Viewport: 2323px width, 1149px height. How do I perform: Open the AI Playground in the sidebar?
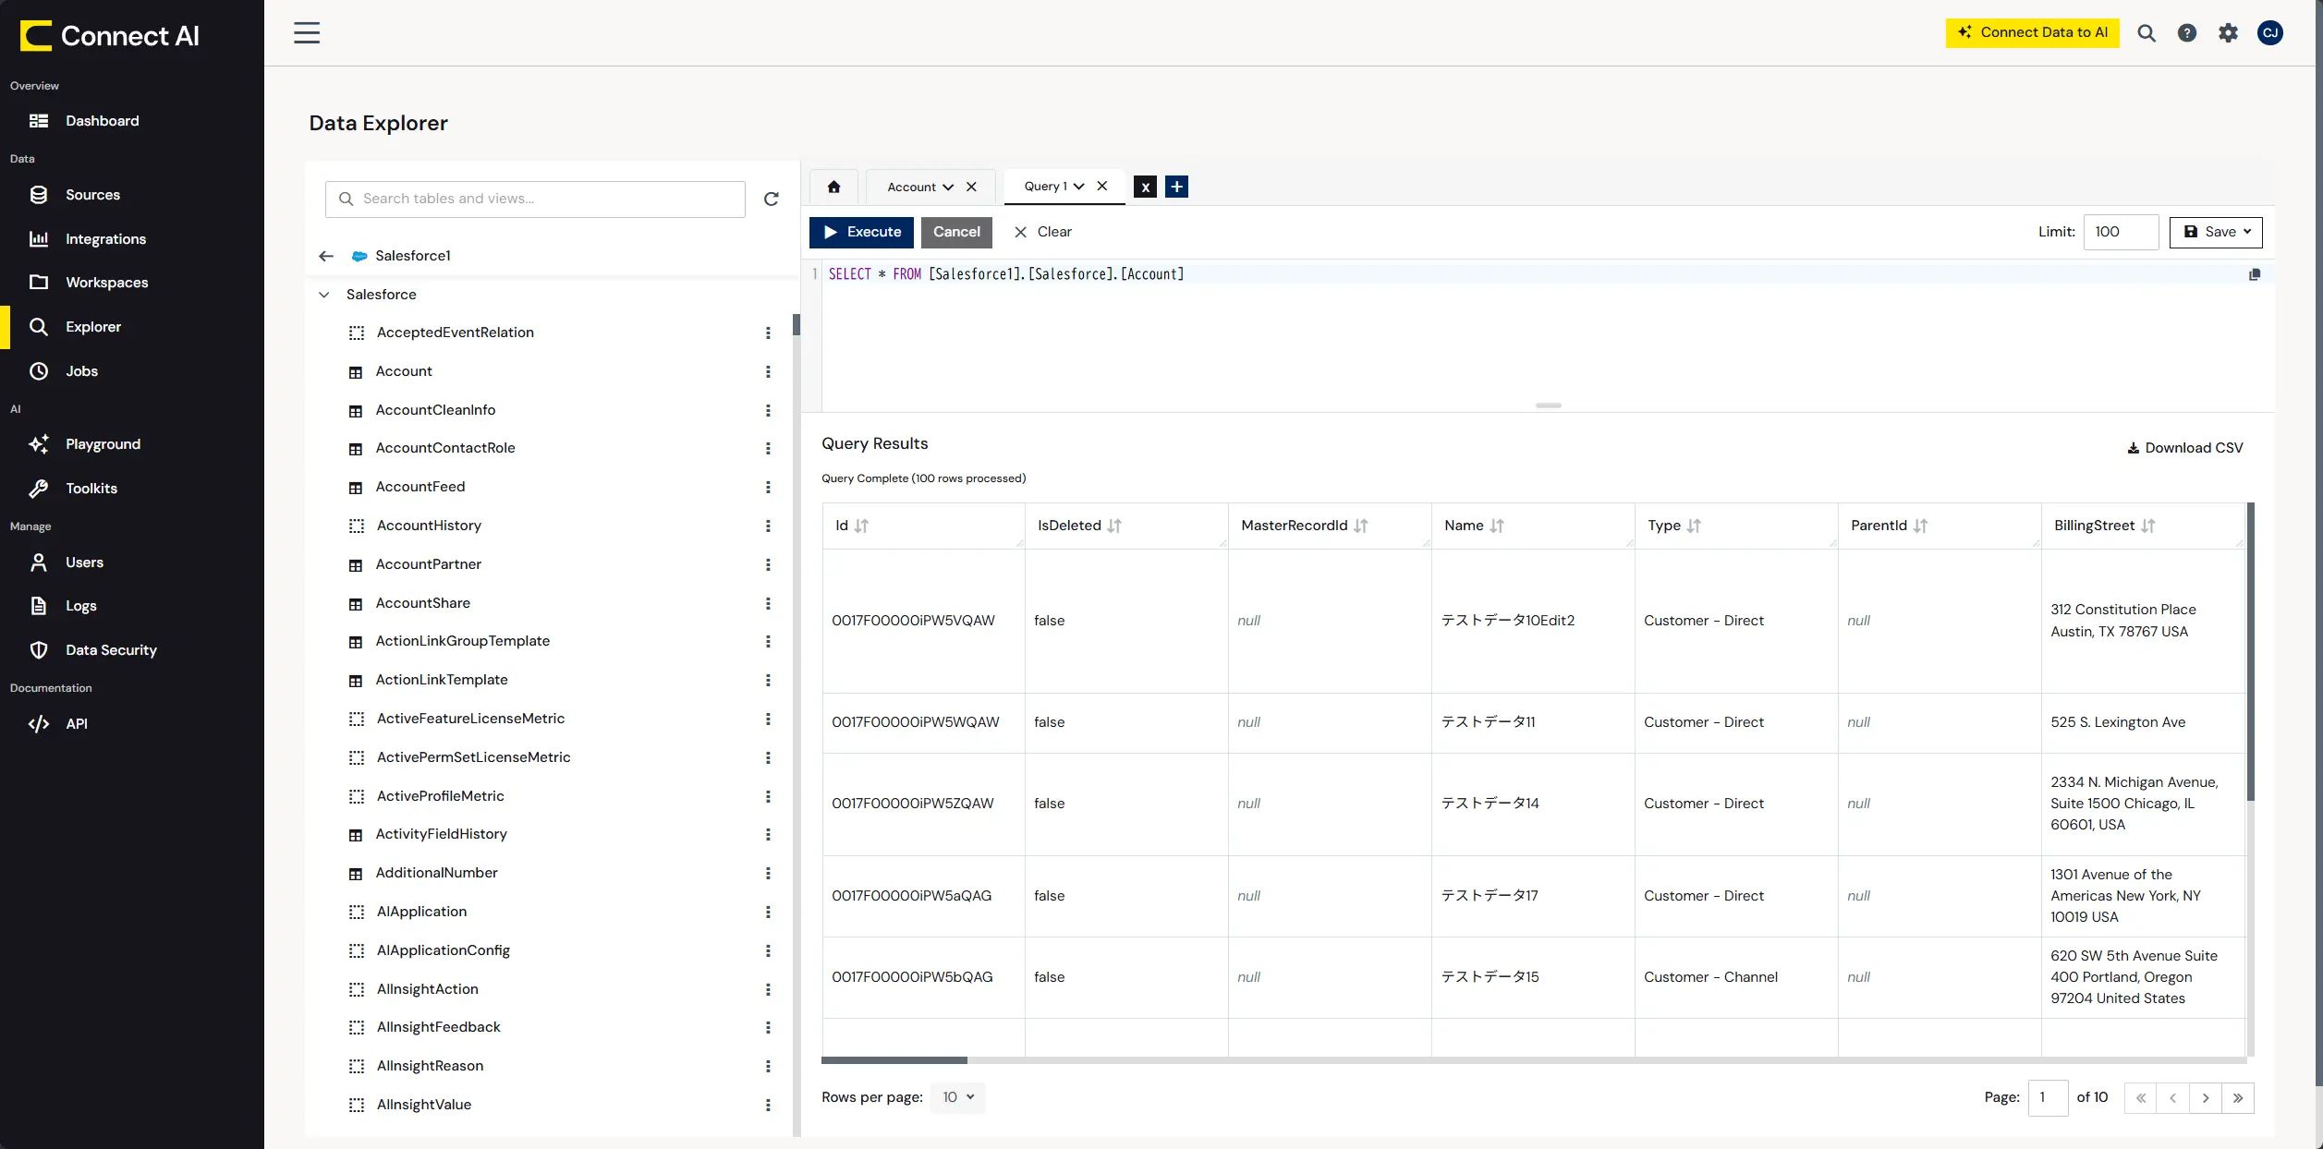coord(103,444)
